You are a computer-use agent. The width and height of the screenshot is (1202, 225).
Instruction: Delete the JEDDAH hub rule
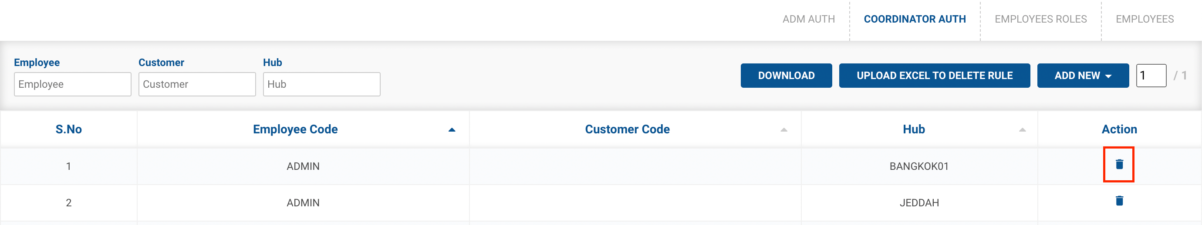1119,201
